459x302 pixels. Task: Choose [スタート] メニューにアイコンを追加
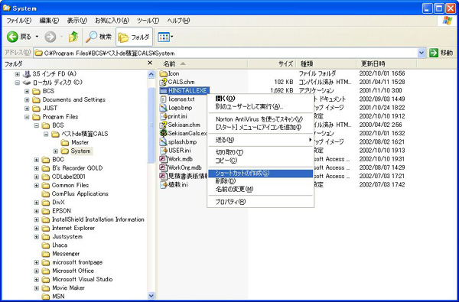click(x=260, y=127)
